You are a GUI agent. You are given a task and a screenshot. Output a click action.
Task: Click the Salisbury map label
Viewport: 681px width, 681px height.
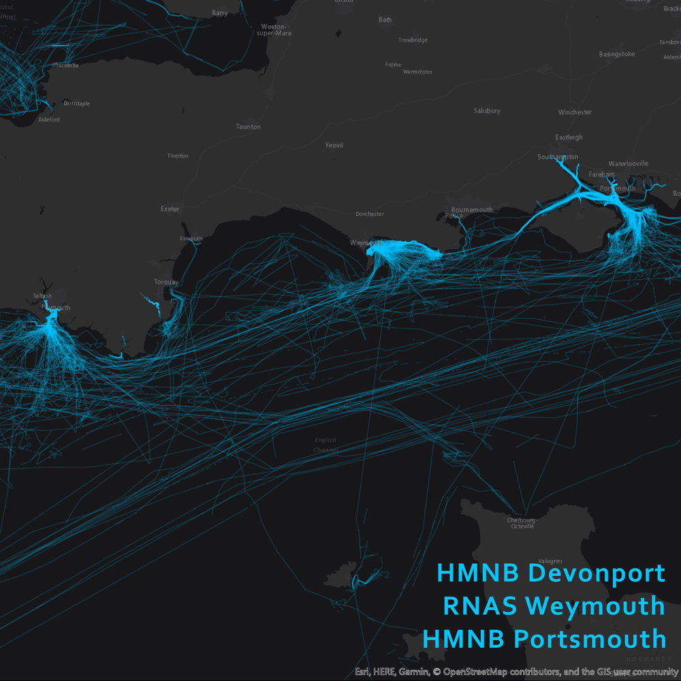(487, 111)
